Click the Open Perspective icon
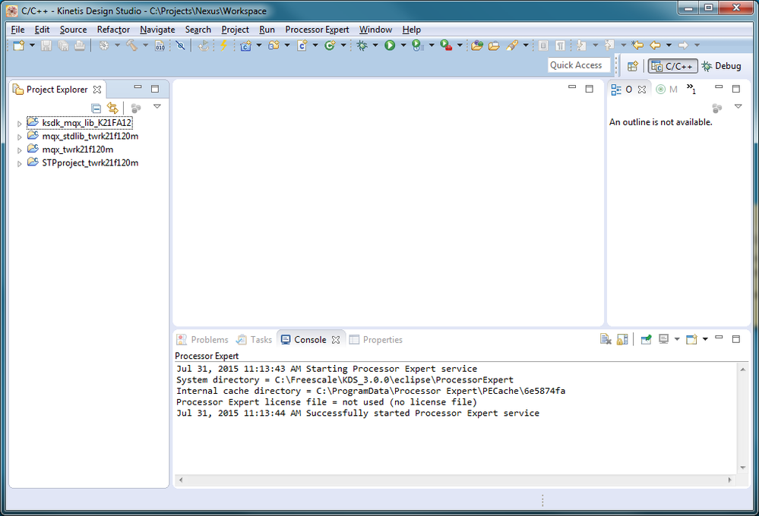Screen dimensions: 759x516 click(632, 66)
